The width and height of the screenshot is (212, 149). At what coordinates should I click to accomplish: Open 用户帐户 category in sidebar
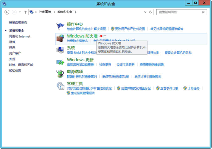click(15, 53)
